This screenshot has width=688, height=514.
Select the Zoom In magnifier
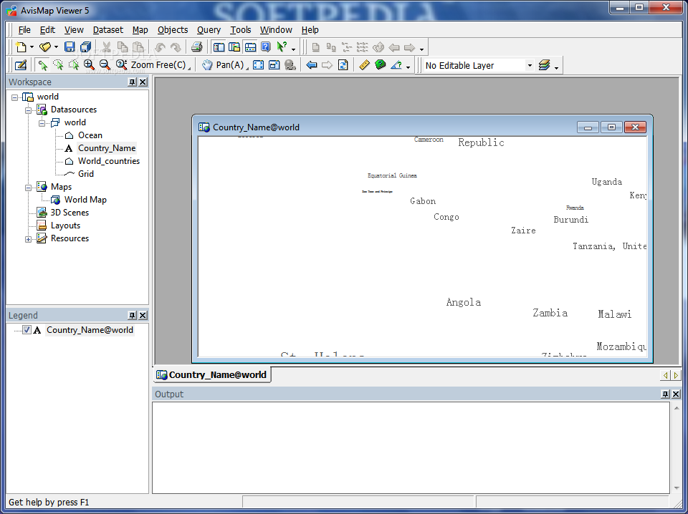[89, 65]
